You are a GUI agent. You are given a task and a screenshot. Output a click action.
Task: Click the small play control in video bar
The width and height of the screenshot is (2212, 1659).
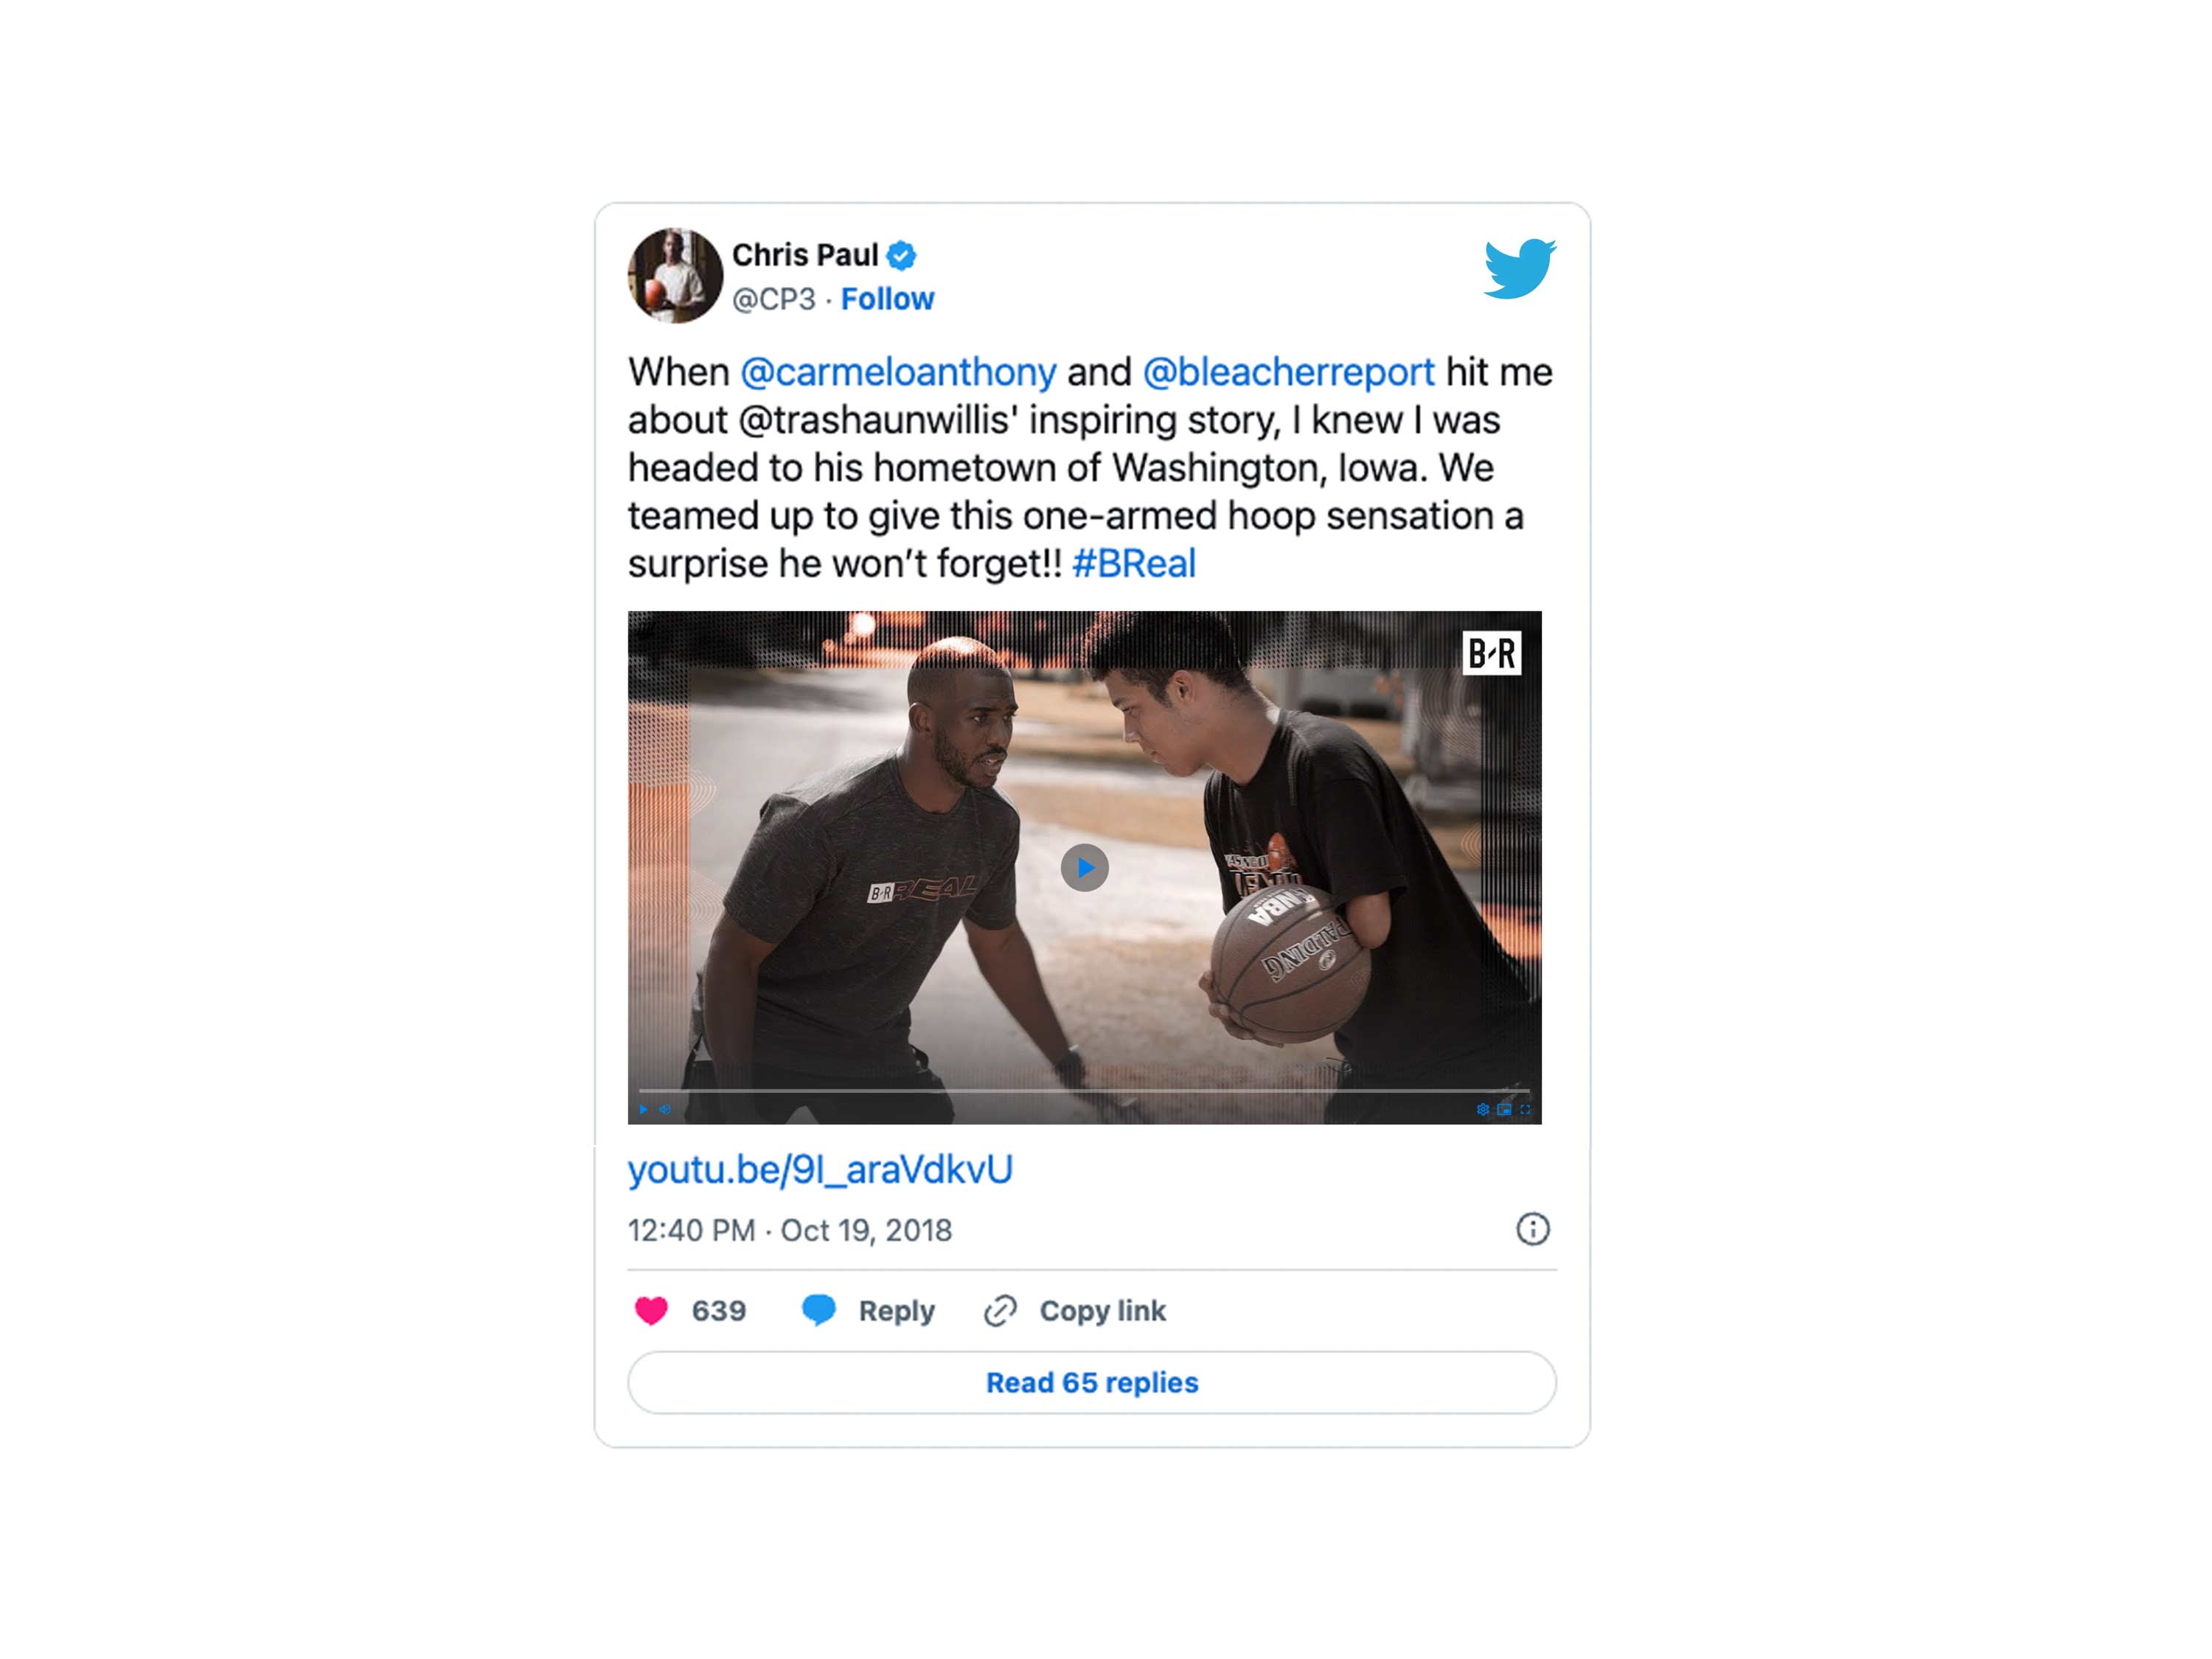coord(643,1109)
